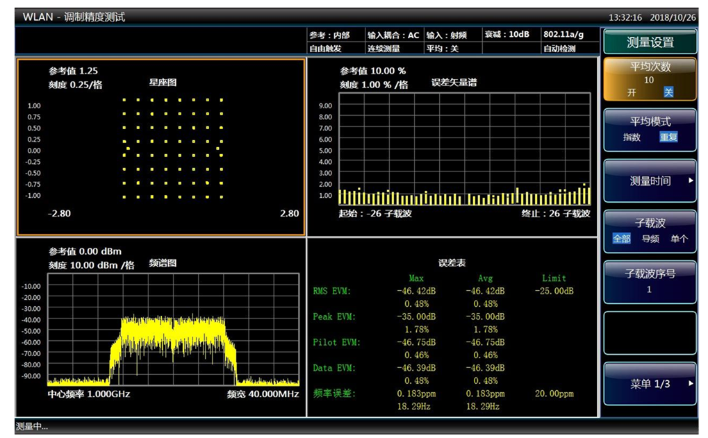This screenshot has height=438, width=708.
Task: Click 子载波序号 to set subcarrier index
Action: click(649, 281)
